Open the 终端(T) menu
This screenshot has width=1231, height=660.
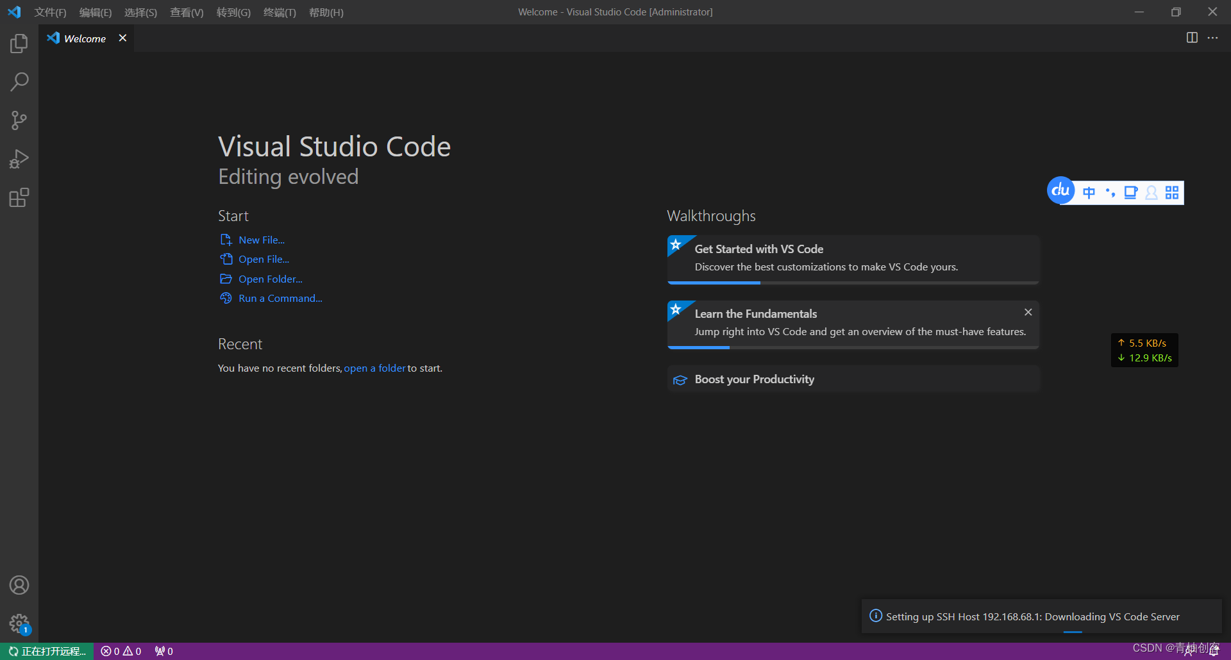(x=280, y=12)
